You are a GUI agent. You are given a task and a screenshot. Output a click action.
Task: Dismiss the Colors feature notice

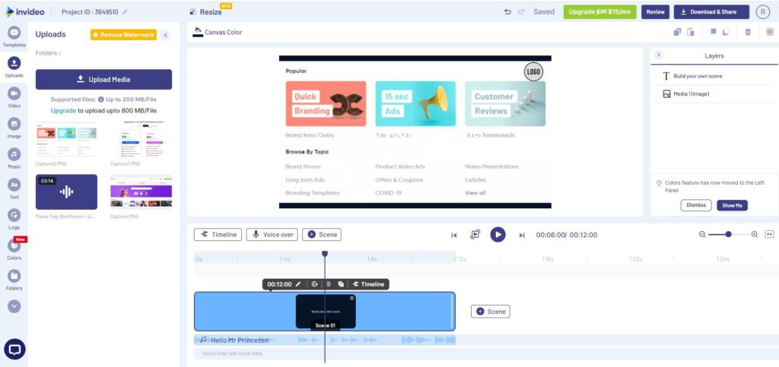[x=696, y=205]
